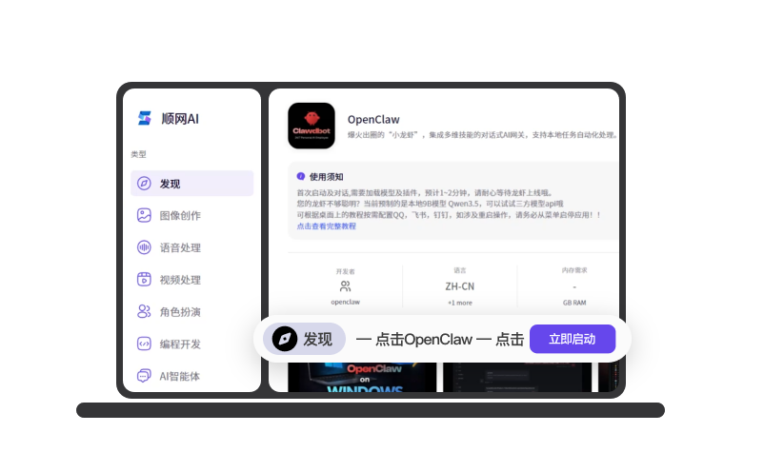The width and height of the screenshot is (764, 472).
Task: Click the GB RAM text
Action: [574, 303]
